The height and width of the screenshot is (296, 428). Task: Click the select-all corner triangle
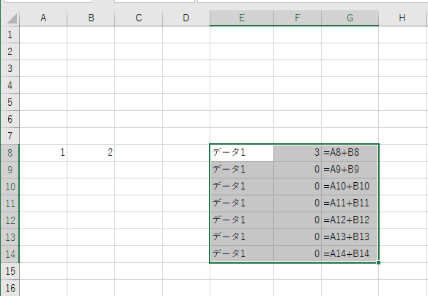tap(11, 18)
